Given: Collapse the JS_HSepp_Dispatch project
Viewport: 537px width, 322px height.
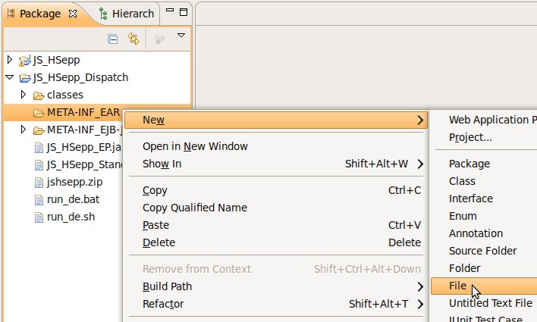Looking at the screenshot, I should pos(9,77).
